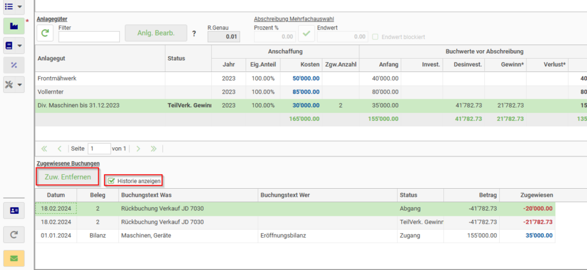Enable the Endwert blockiert checkbox
Viewport: 587px width, 270px height.
coord(374,37)
